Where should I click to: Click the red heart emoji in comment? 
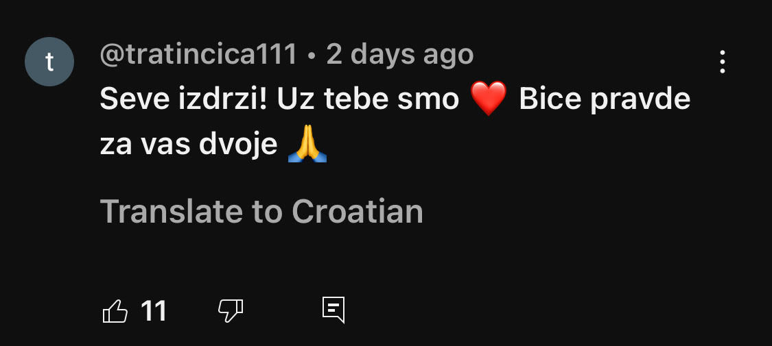pos(489,99)
